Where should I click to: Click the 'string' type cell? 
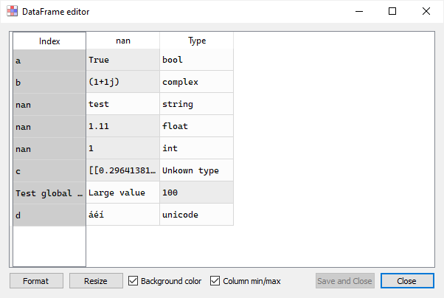(197, 104)
